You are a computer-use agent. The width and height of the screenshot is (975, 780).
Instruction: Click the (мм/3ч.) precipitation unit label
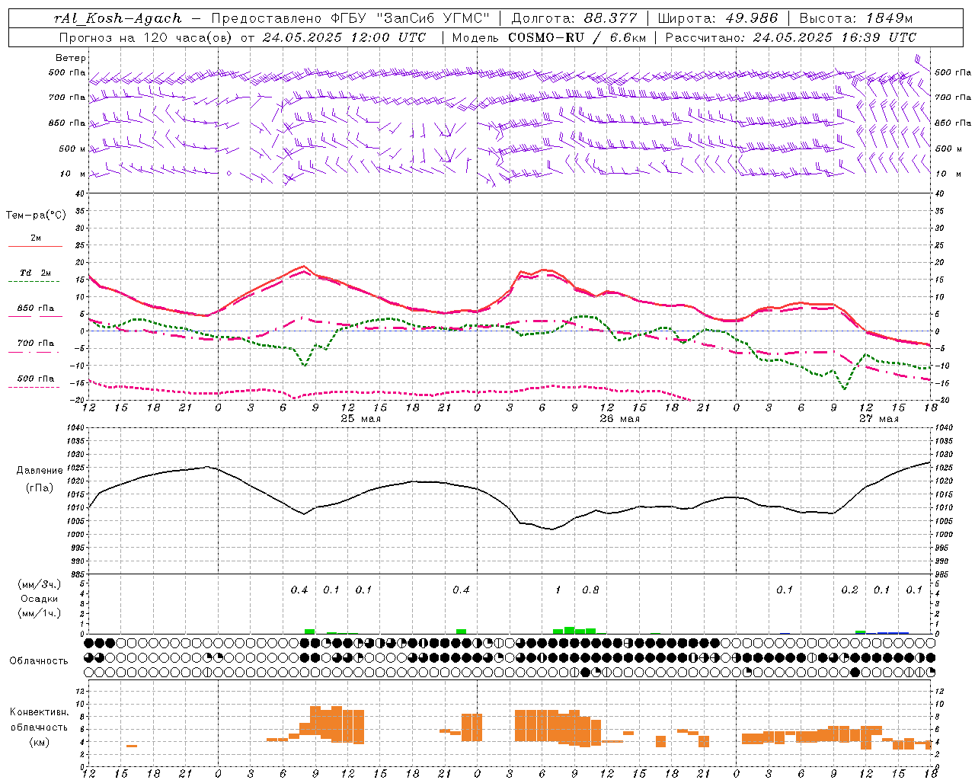(40, 584)
